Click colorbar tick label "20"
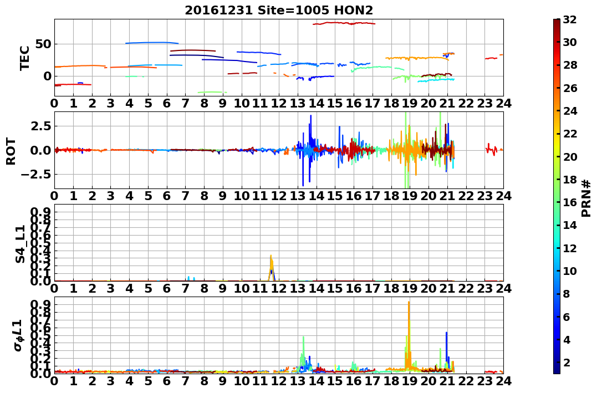Screen dimensions: 597x393 [570, 156]
